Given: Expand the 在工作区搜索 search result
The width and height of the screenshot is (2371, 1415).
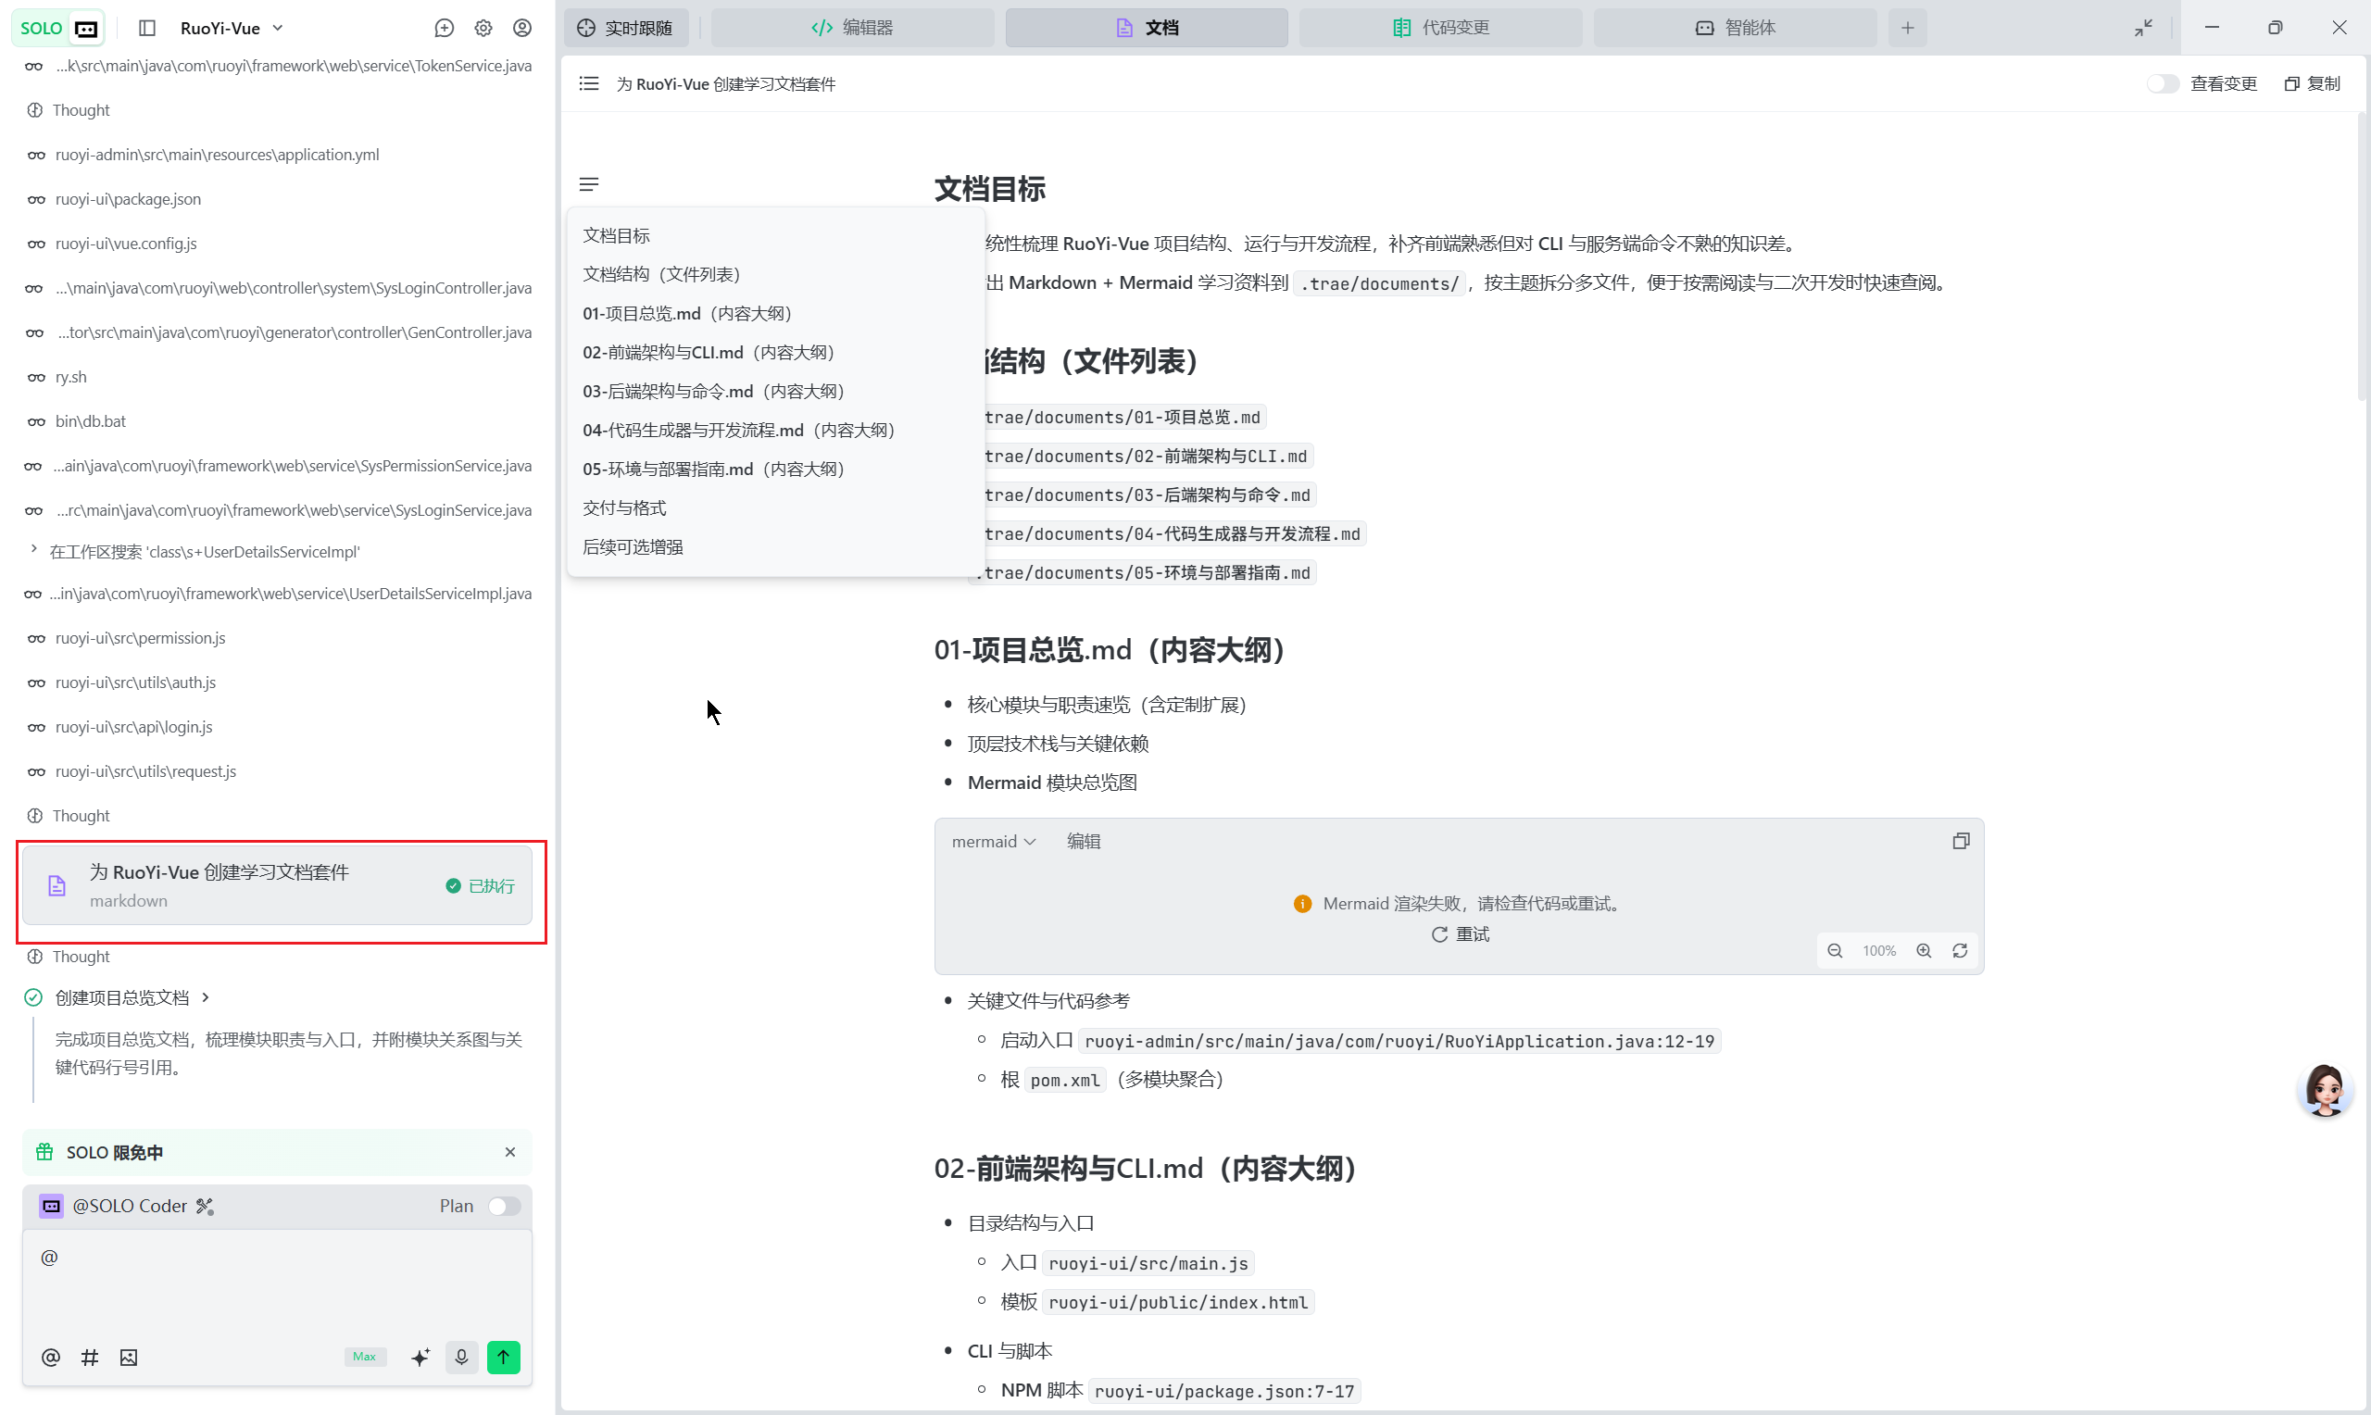Looking at the screenshot, I should [34, 550].
